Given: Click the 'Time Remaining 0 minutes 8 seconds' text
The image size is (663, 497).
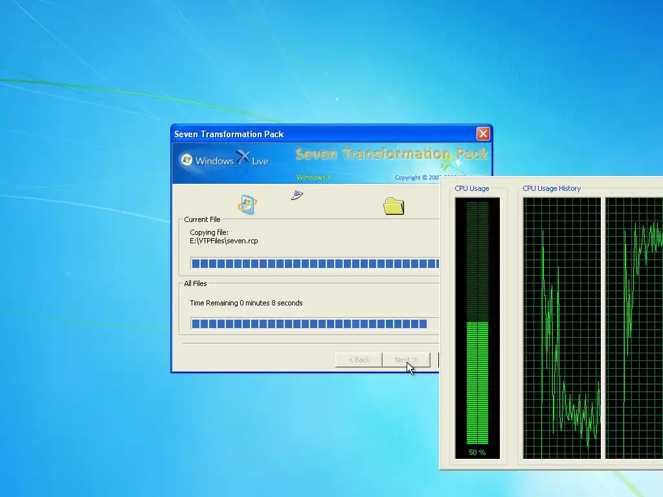Looking at the screenshot, I should (246, 303).
